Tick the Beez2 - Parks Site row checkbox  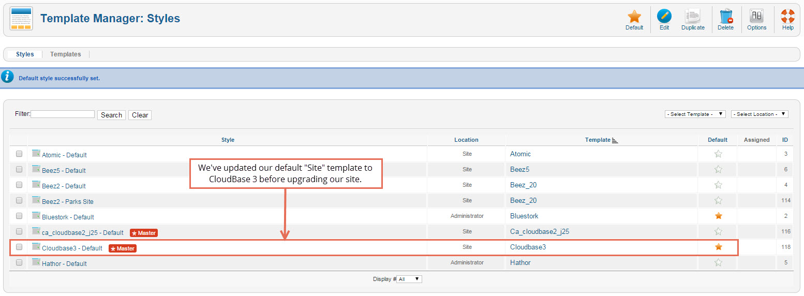pos(19,200)
